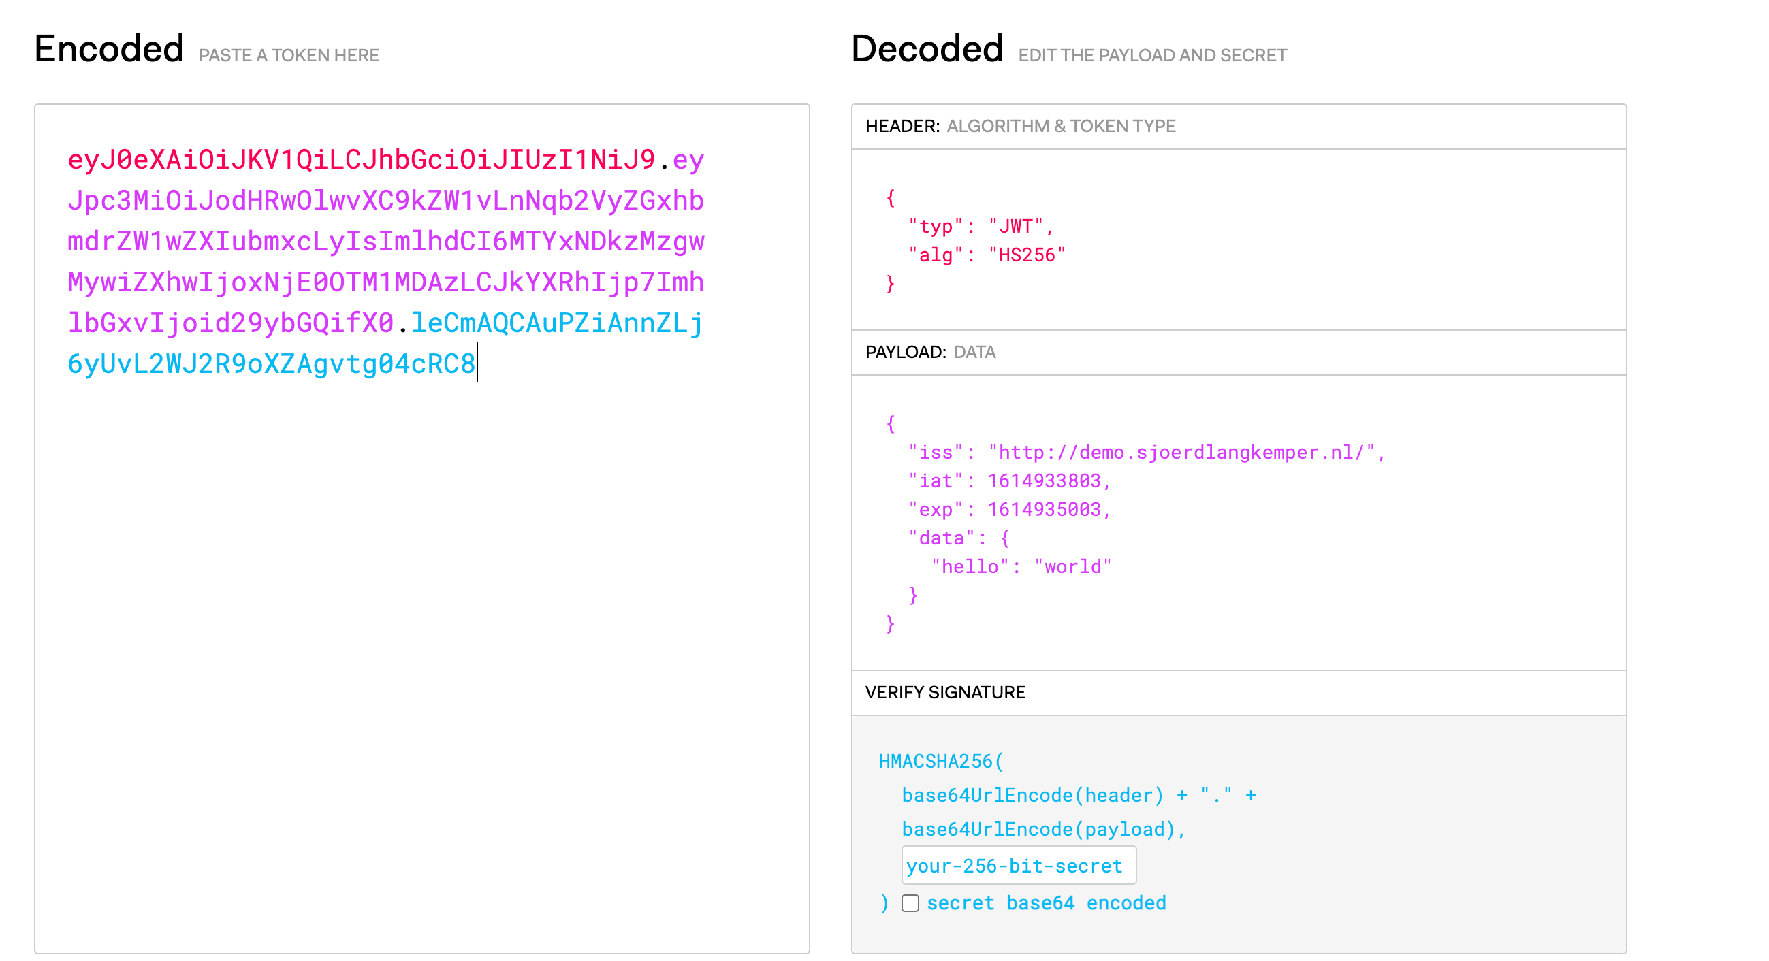Viewport: 1769px width, 961px height.
Task: Click the iat value 1614933803
Action: [1044, 481]
